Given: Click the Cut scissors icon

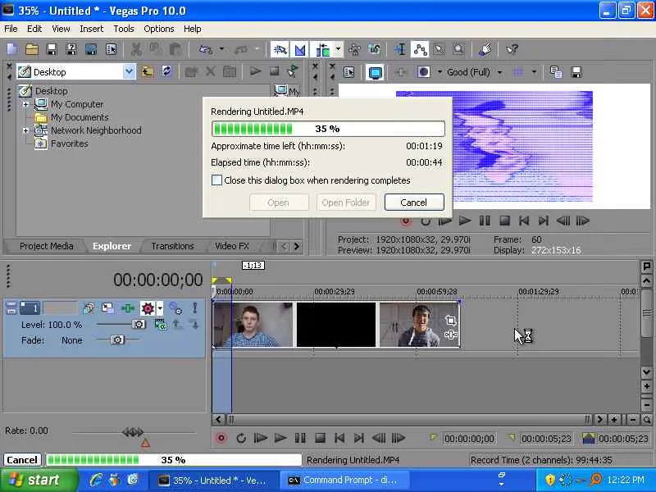Looking at the screenshot, I should [x=136, y=49].
